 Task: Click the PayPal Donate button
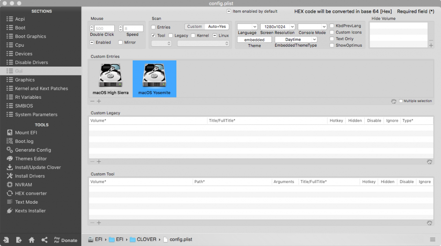[66, 240]
